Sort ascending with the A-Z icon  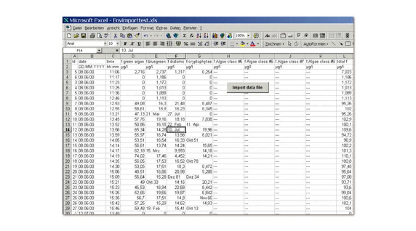tap(199, 36)
